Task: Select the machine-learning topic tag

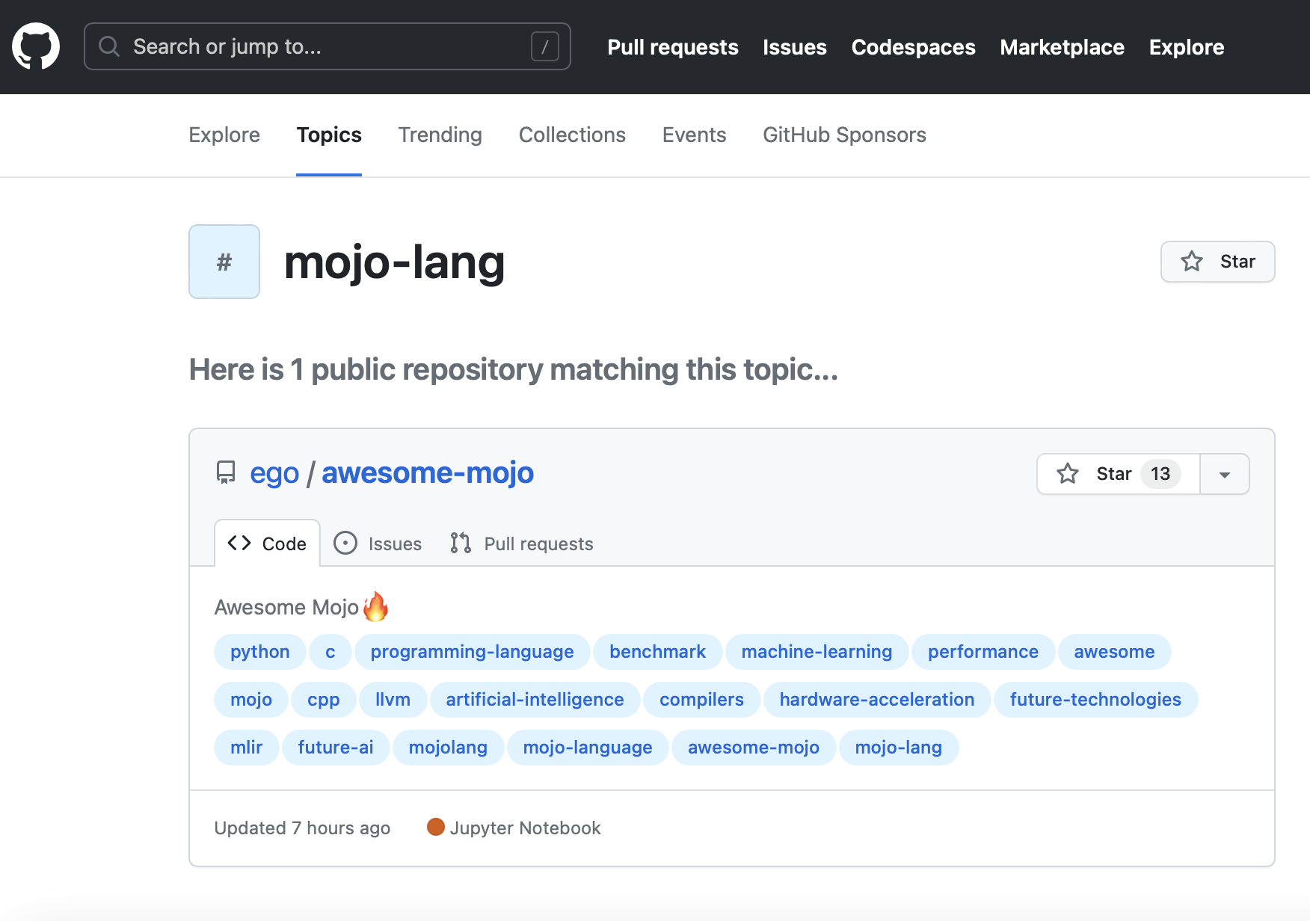Action: click(817, 652)
